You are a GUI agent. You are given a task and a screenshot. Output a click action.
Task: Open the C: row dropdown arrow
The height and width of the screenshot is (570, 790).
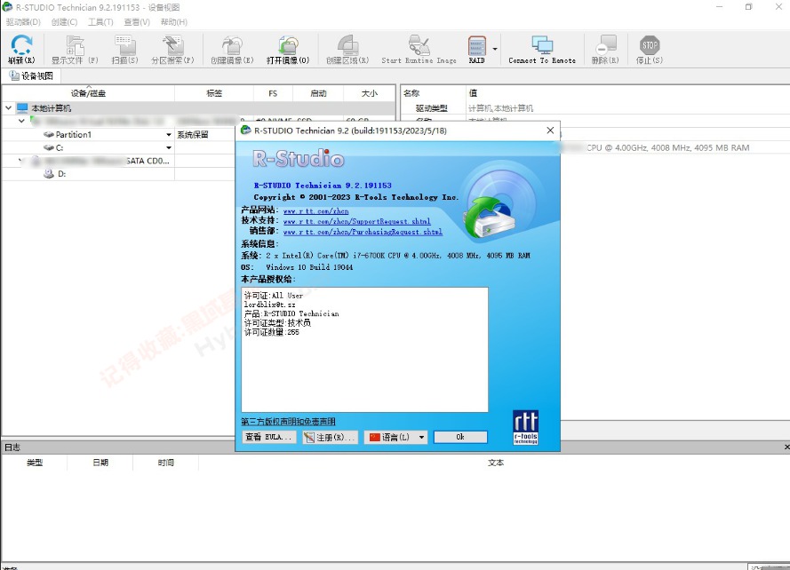tap(169, 147)
